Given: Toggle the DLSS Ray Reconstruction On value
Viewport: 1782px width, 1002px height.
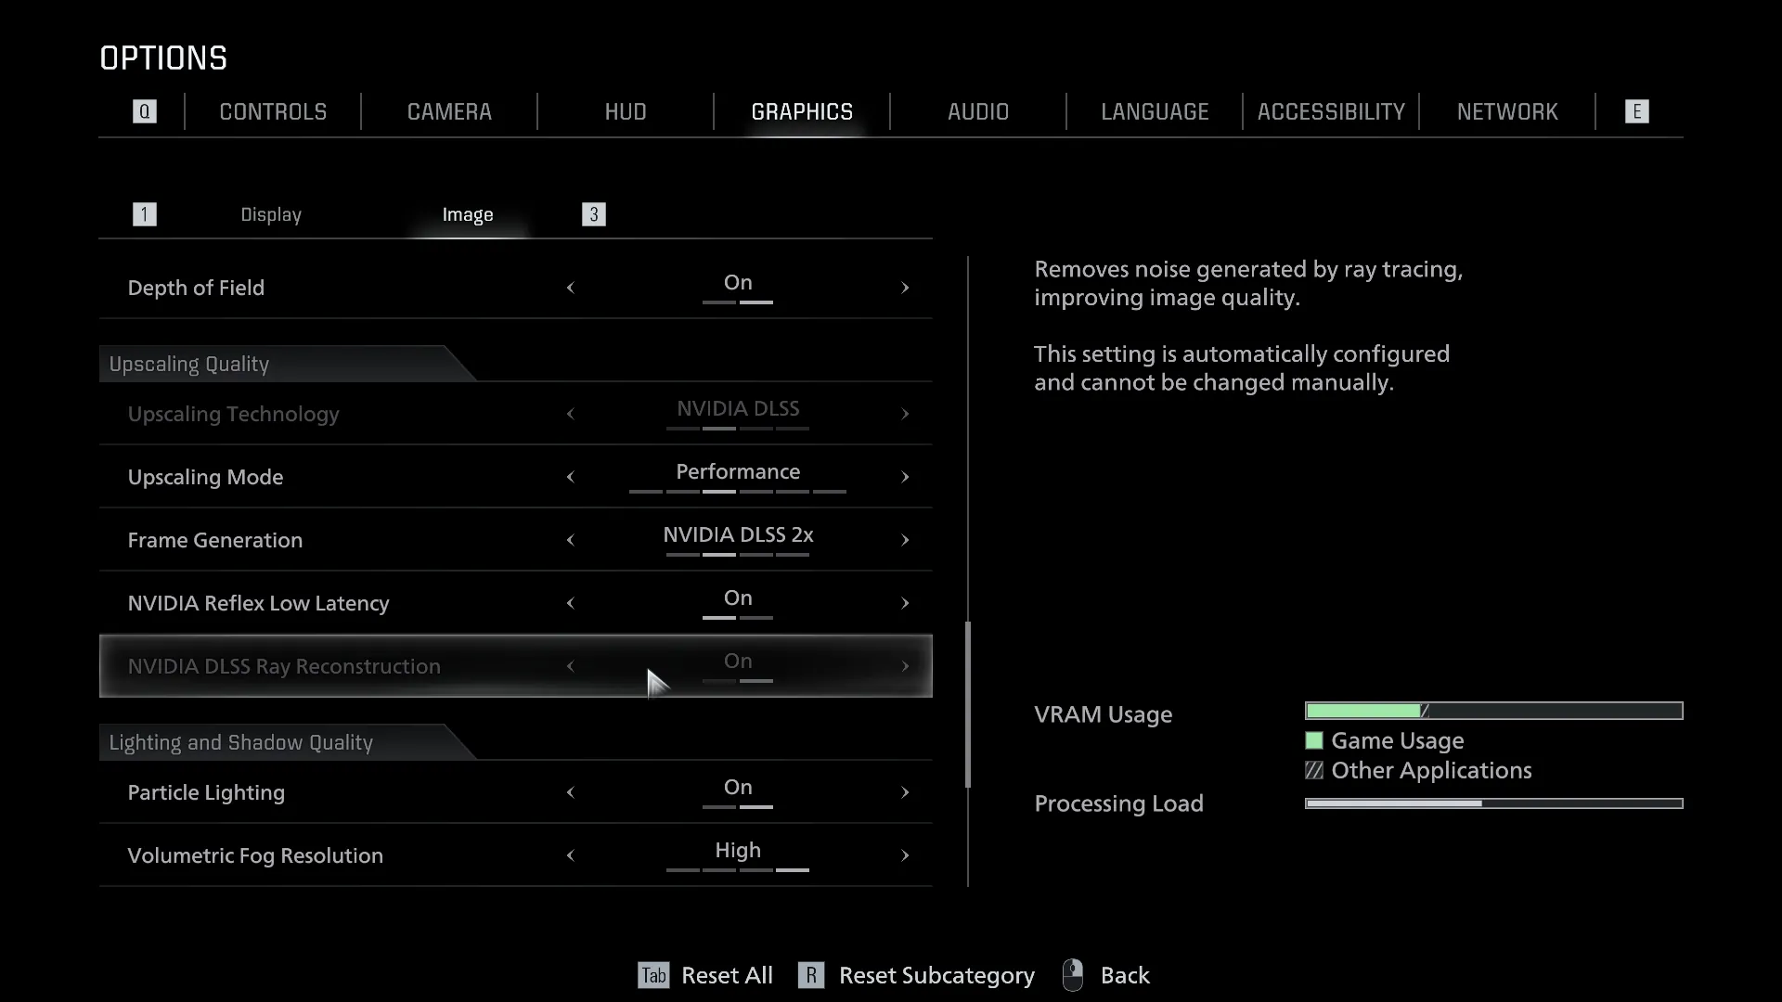Looking at the screenshot, I should click(738, 662).
